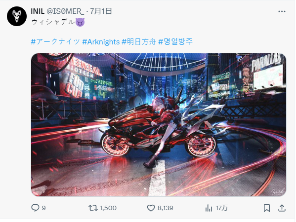Open the #アークナイツ hashtag
This screenshot has width=296, height=222.
coord(55,41)
